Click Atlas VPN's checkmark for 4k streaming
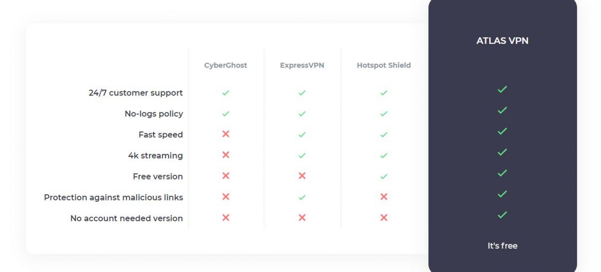Screen dimensions: 601x272 pos(502,152)
